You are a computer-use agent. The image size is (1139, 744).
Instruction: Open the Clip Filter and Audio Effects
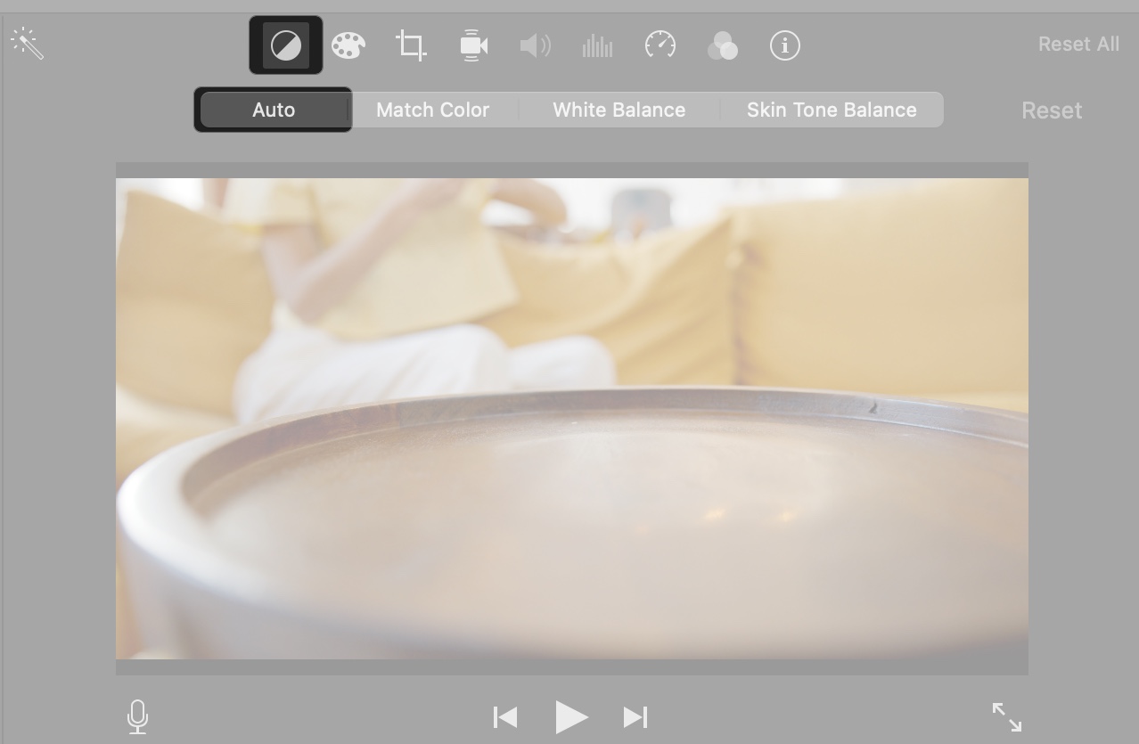(x=723, y=45)
